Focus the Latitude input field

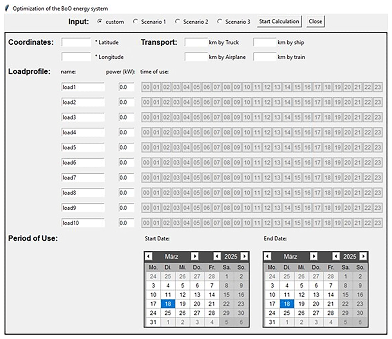pos(76,42)
